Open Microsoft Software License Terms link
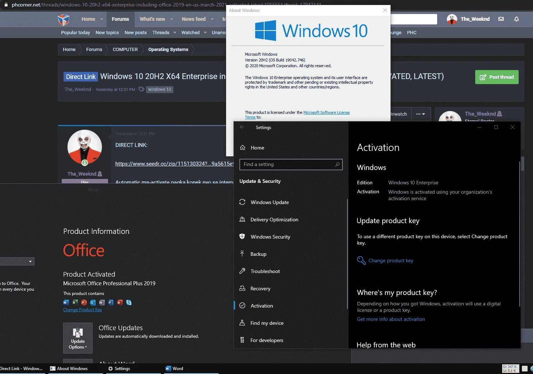Image resolution: width=533 pixels, height=374 pixels. 326,112
